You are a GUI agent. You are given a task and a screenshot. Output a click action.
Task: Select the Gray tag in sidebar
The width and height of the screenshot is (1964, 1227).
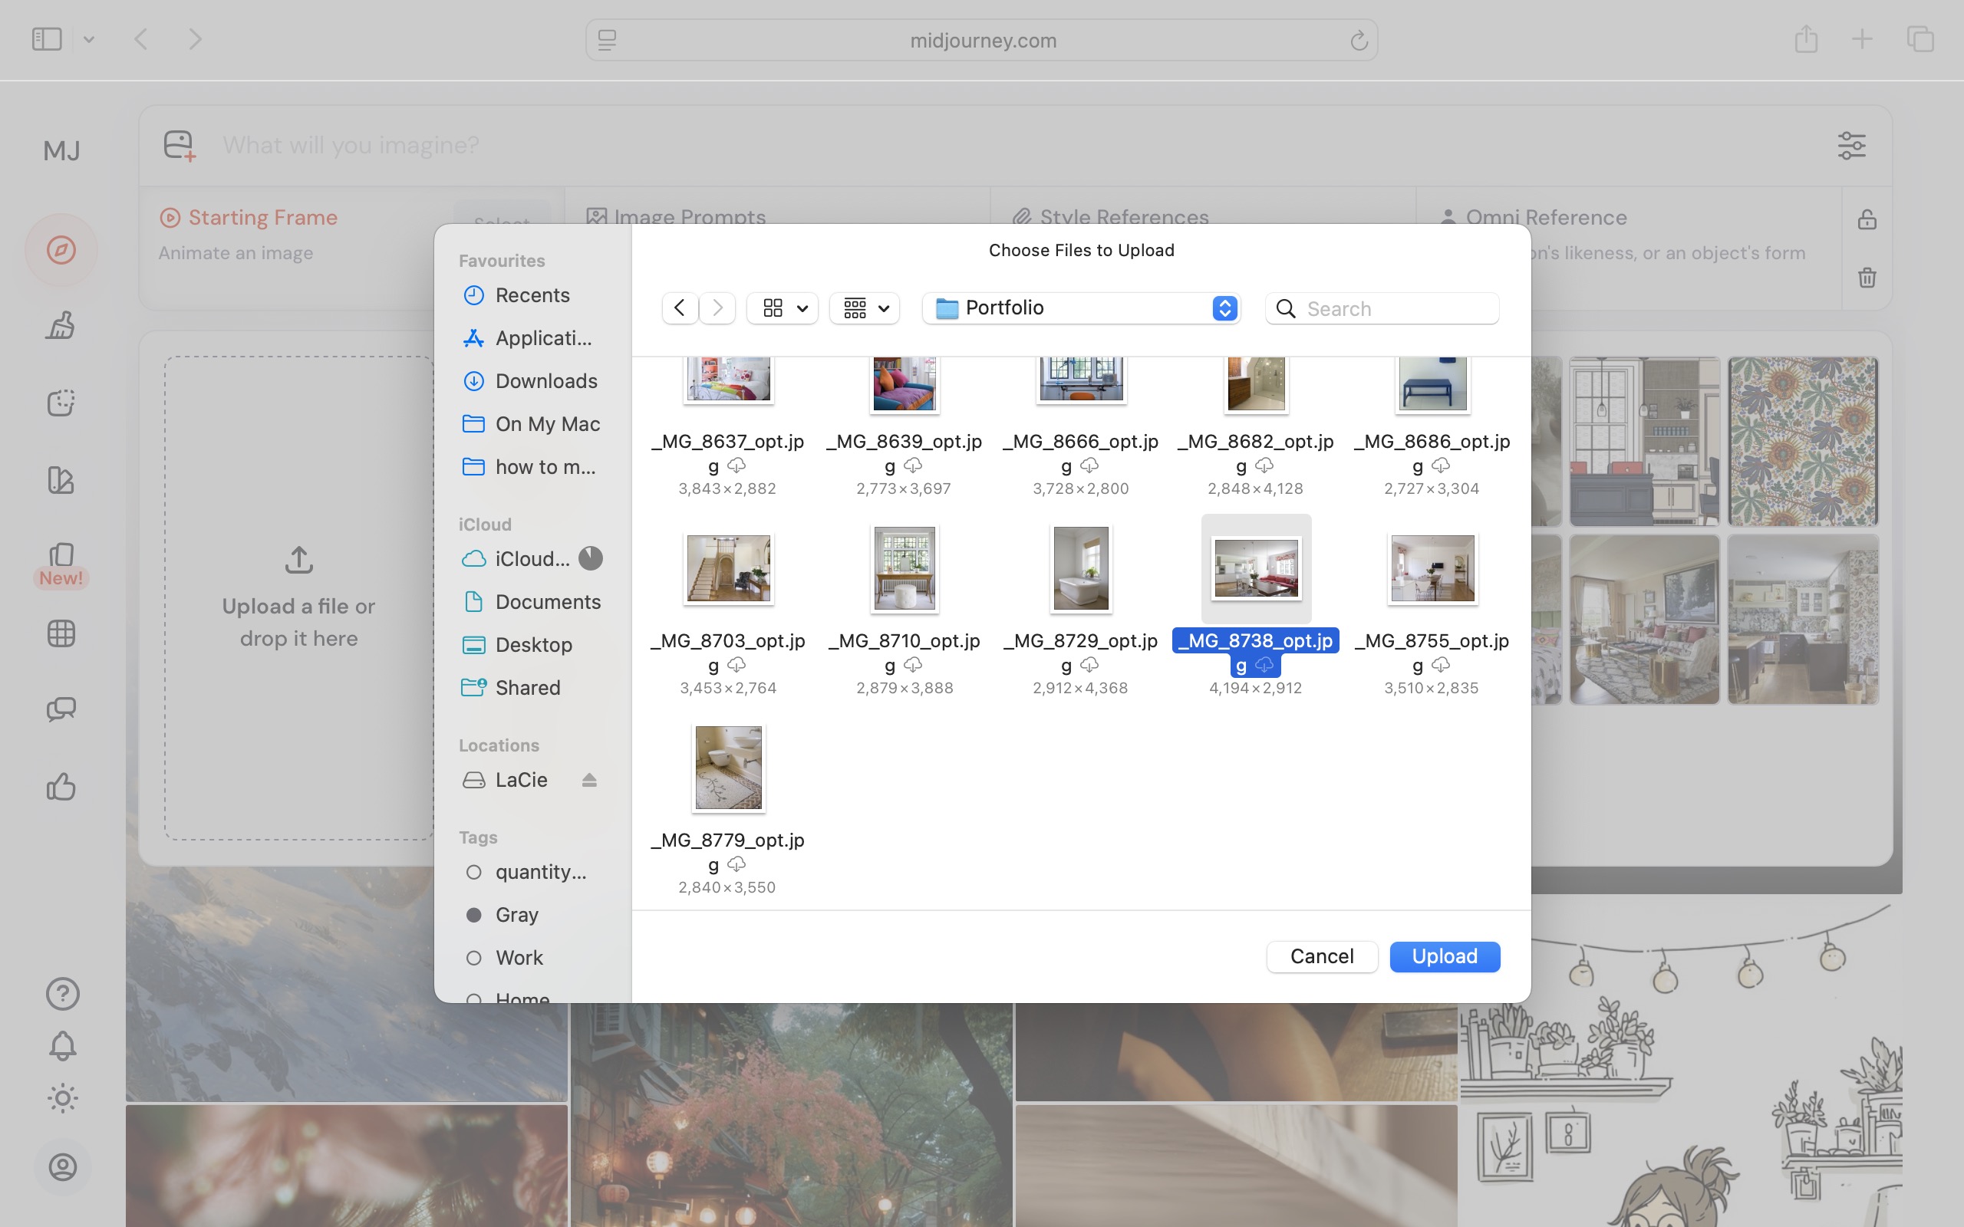pyautogui.click(x=516, y=915)
